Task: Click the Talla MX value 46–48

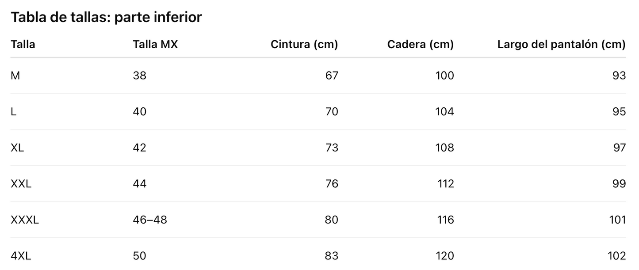Action: [x=150, y=220]
